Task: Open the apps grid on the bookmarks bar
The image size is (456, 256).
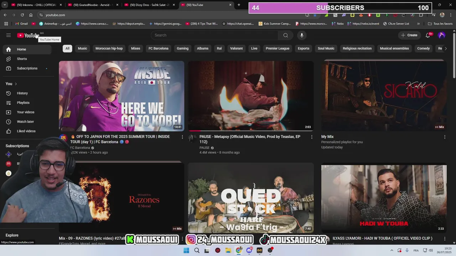Action: (6, 24)
